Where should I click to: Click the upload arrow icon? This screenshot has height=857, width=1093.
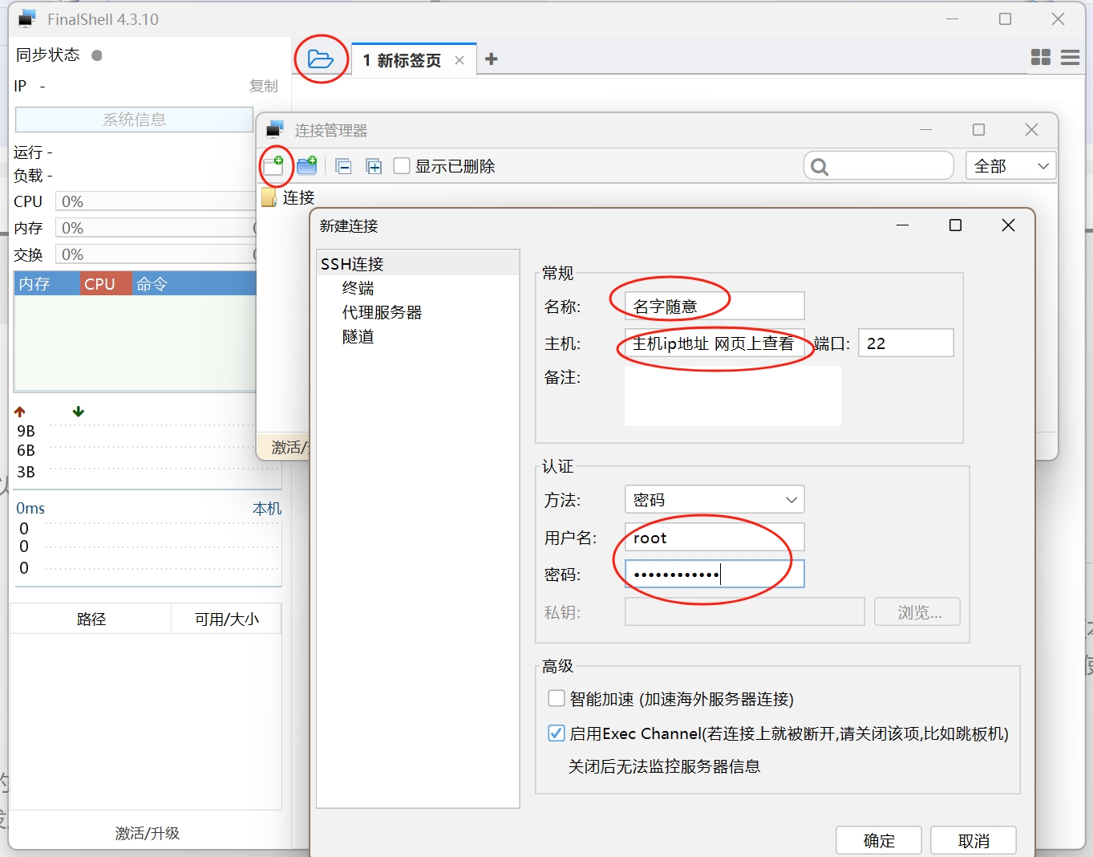click(x=20, y=412)
